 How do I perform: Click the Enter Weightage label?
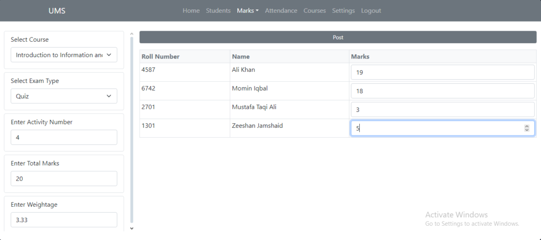[34, 205]
